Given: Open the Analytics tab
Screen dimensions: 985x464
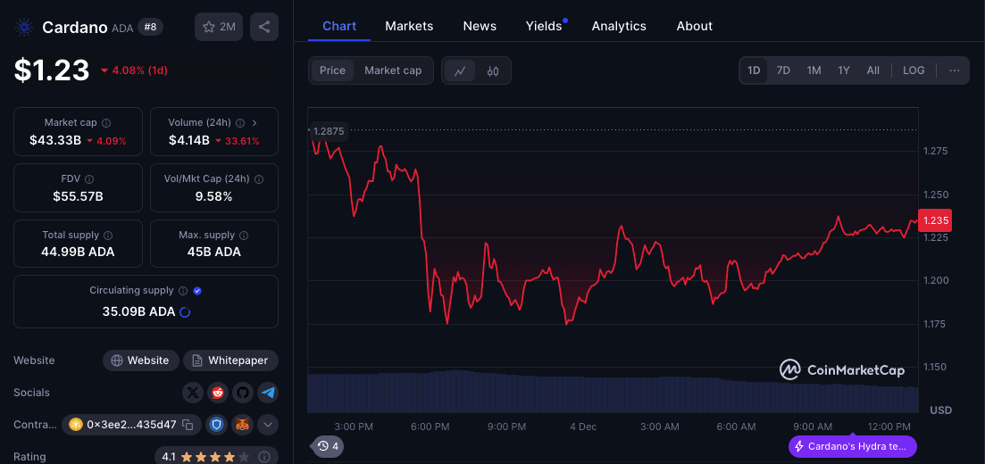Looking at the screenshot, I should click(x=619, y=26).
